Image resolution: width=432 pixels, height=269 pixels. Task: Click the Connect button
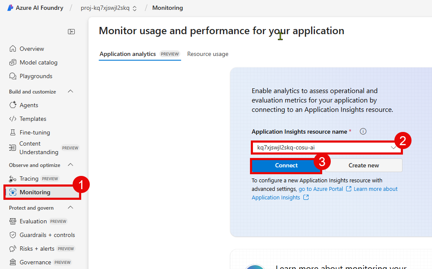(286, 165)
